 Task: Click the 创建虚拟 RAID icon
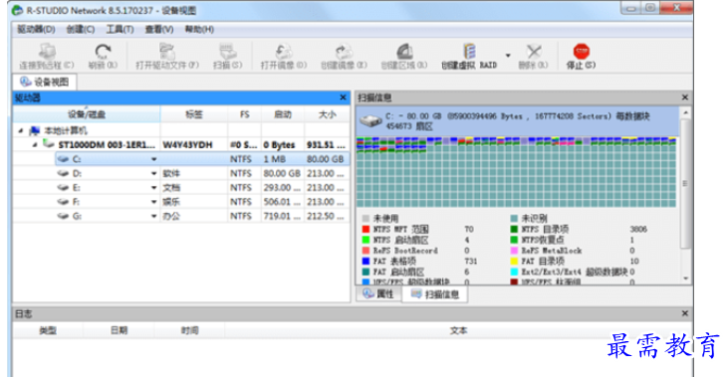[469, 52]
